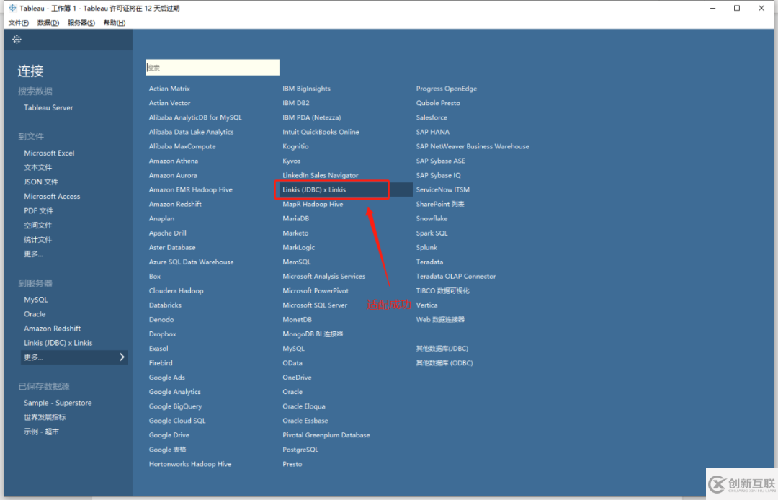Open the 文件(F) menu
Image resolution: width=778 pixels, height=500 pixels.
[18, 23]
